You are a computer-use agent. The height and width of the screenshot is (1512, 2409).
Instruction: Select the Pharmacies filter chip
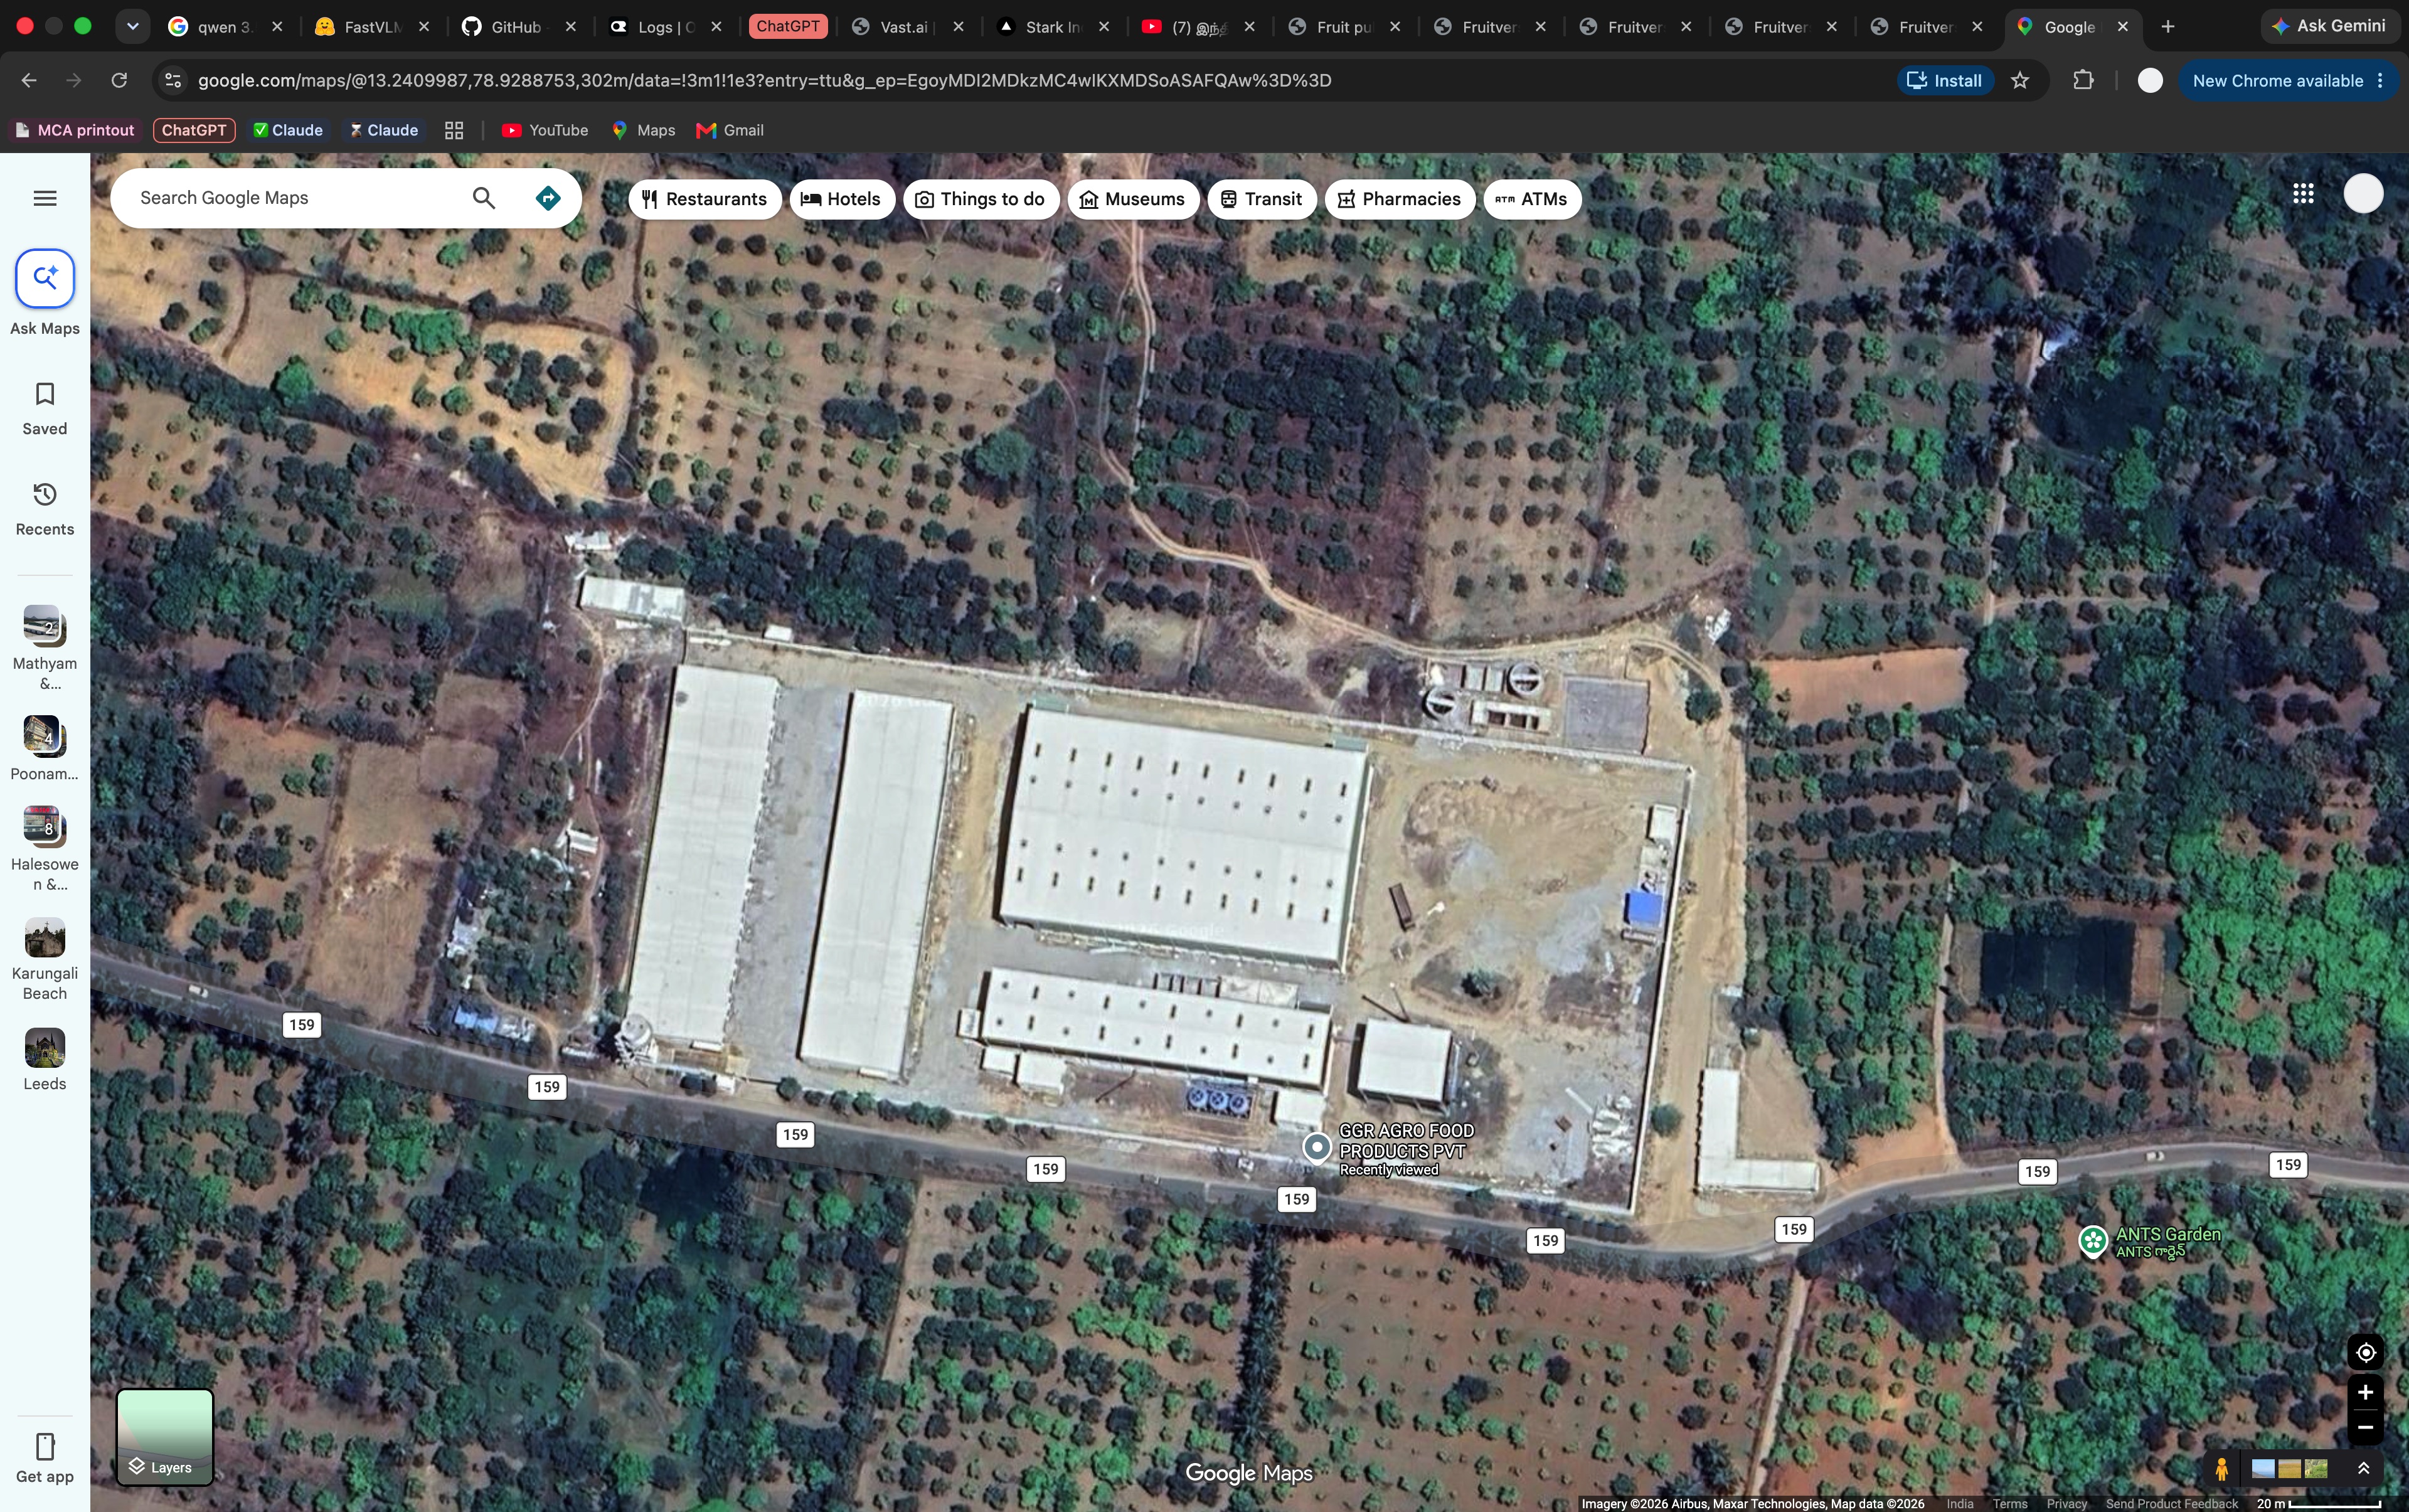[1400, 199]
